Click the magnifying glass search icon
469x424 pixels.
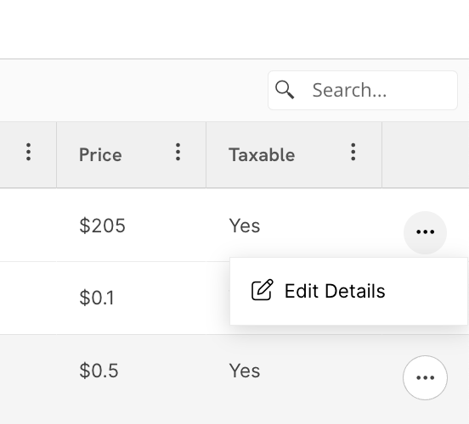pyautogui.click(x=285, y=90)
